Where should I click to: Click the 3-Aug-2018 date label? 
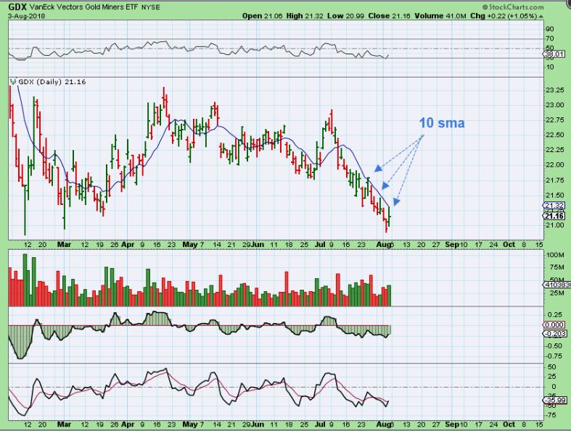[x=27, y=16]
